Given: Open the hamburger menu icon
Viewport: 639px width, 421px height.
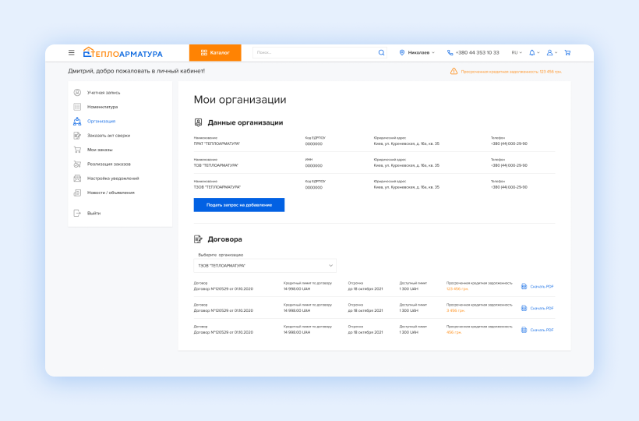Looking at the screenshot, I should pyautogui.click(x=72, y=53).
